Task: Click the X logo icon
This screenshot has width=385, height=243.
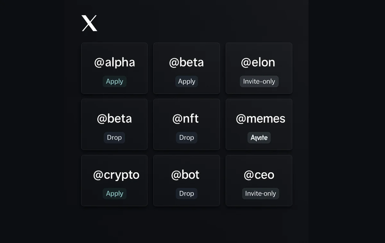Action: (x=89, y=22)
